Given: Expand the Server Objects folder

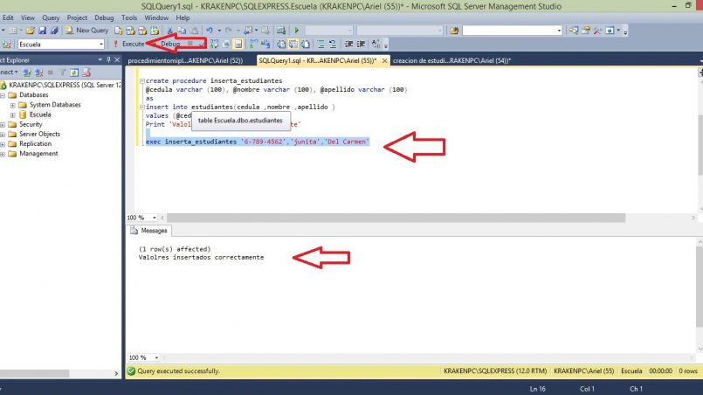Looking at the screenshot, I should point(3,135).
